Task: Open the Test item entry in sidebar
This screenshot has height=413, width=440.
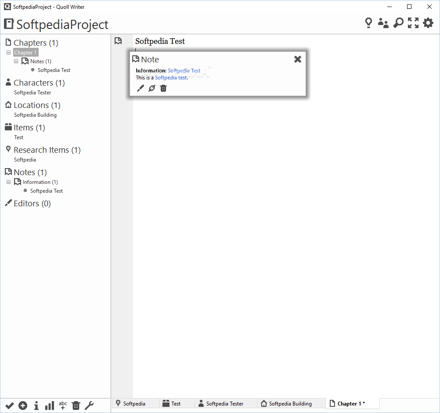Action: tap(19, 137)
